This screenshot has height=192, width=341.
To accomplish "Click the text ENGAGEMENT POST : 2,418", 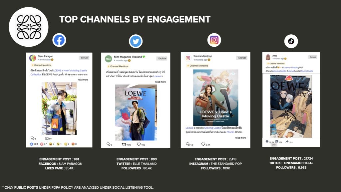I will point(215,159).
